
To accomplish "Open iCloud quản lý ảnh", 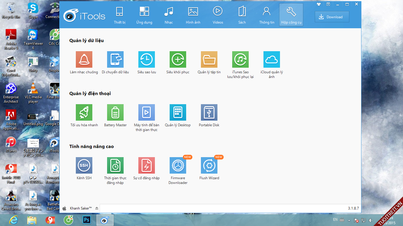I will tap(272, 59).
